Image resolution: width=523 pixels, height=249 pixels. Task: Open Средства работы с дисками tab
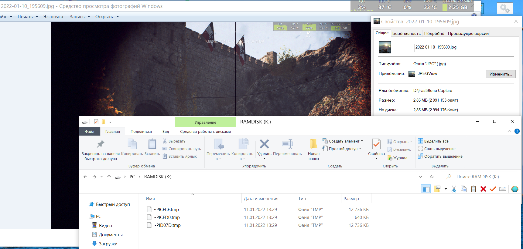[x=205, y=131]
